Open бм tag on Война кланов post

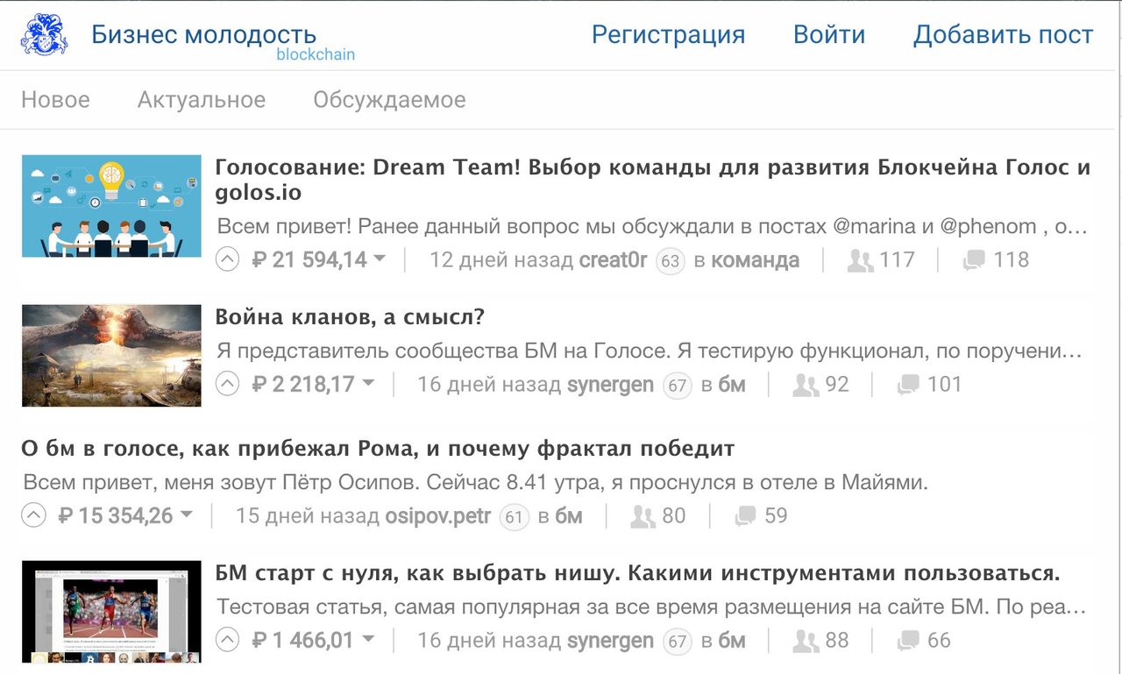(x=732, y=385)
